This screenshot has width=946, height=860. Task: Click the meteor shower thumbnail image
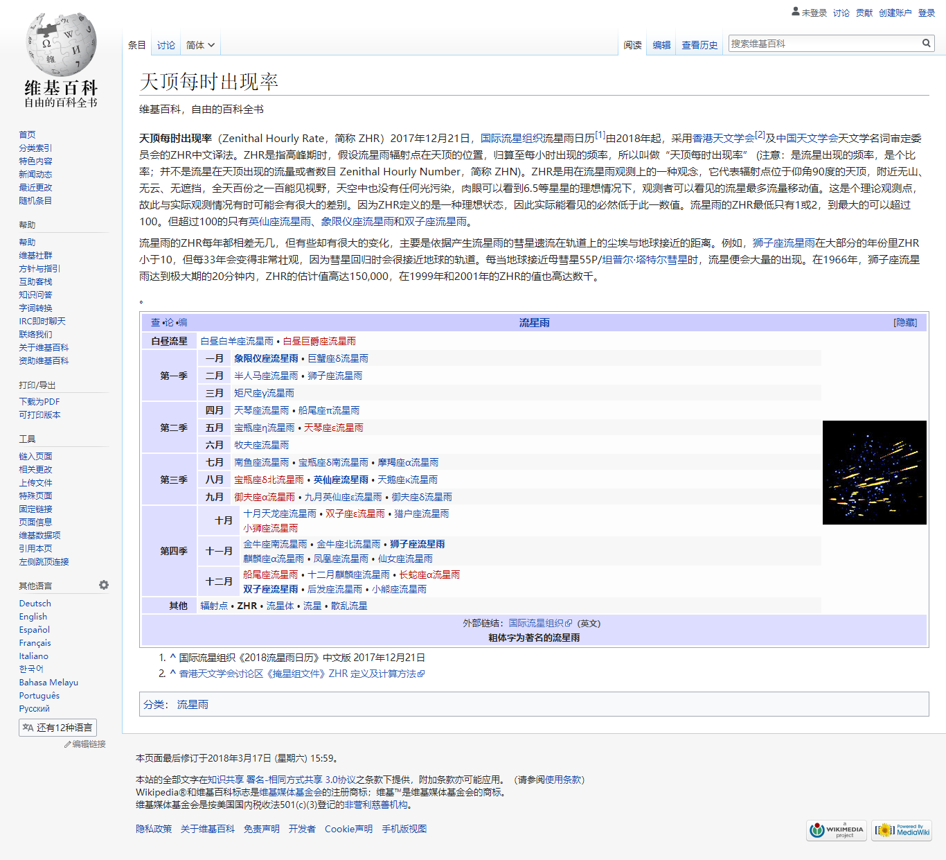click(874, 473)
